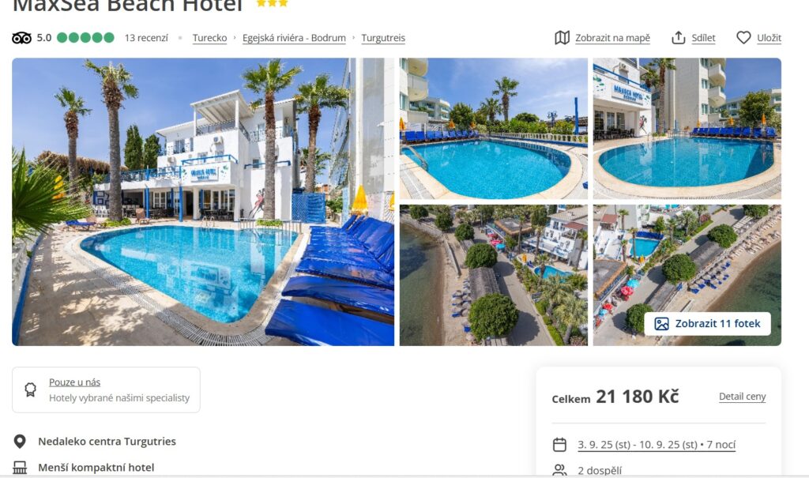Screen dimensions: 809x478
Task: Open Detail ceny link
Action: pos(743,397)
